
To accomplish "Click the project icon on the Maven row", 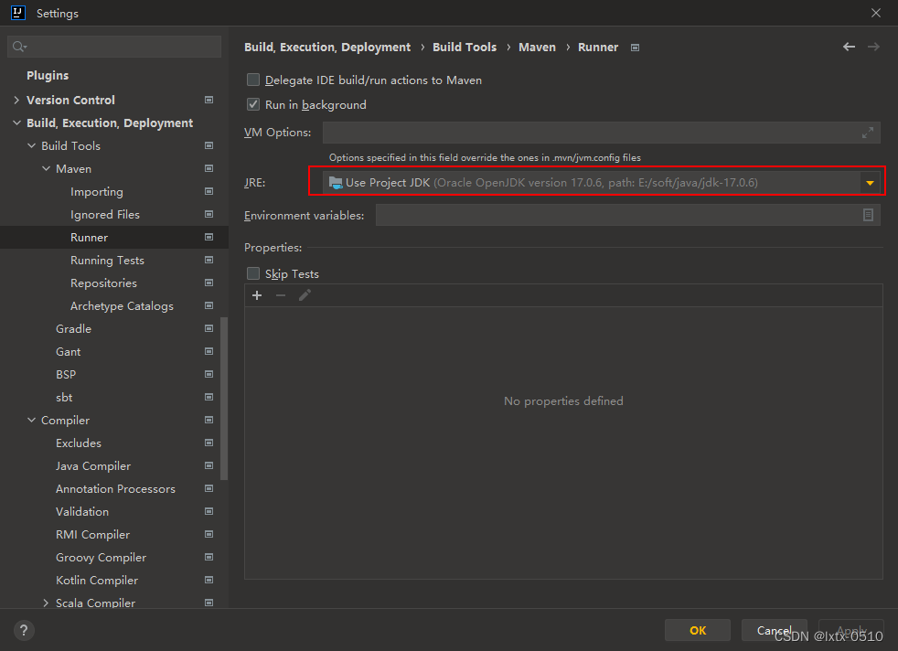I will pyautogui.click(x=209, y=168).
